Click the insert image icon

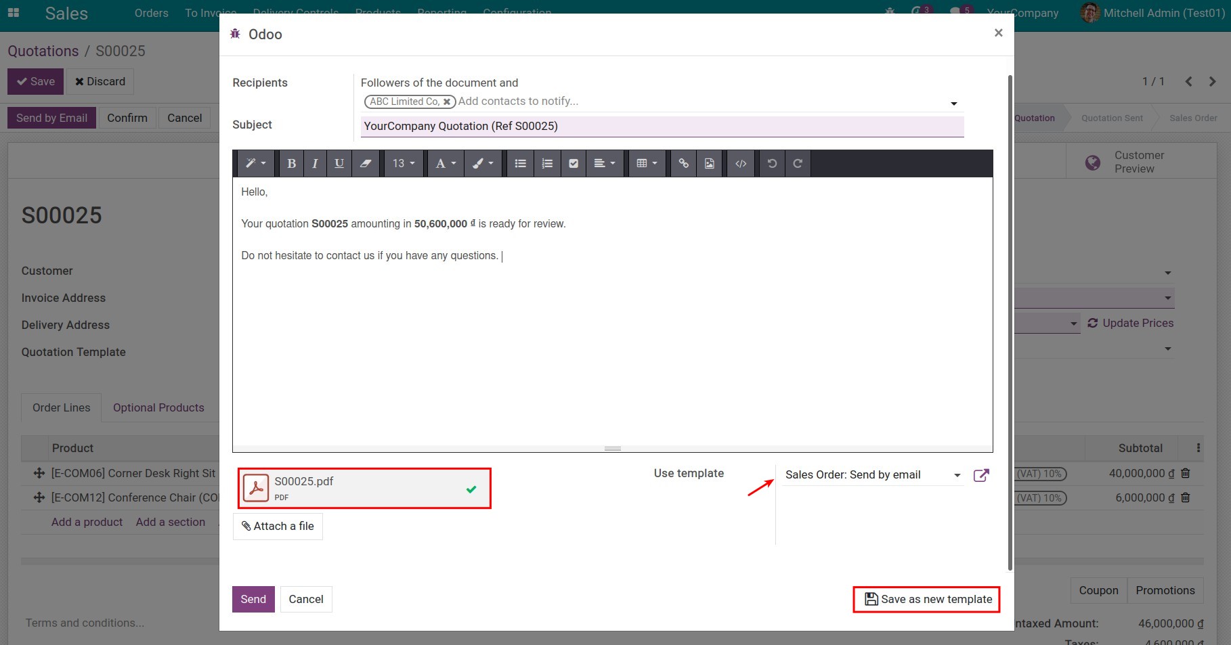(x=709, y=163)
